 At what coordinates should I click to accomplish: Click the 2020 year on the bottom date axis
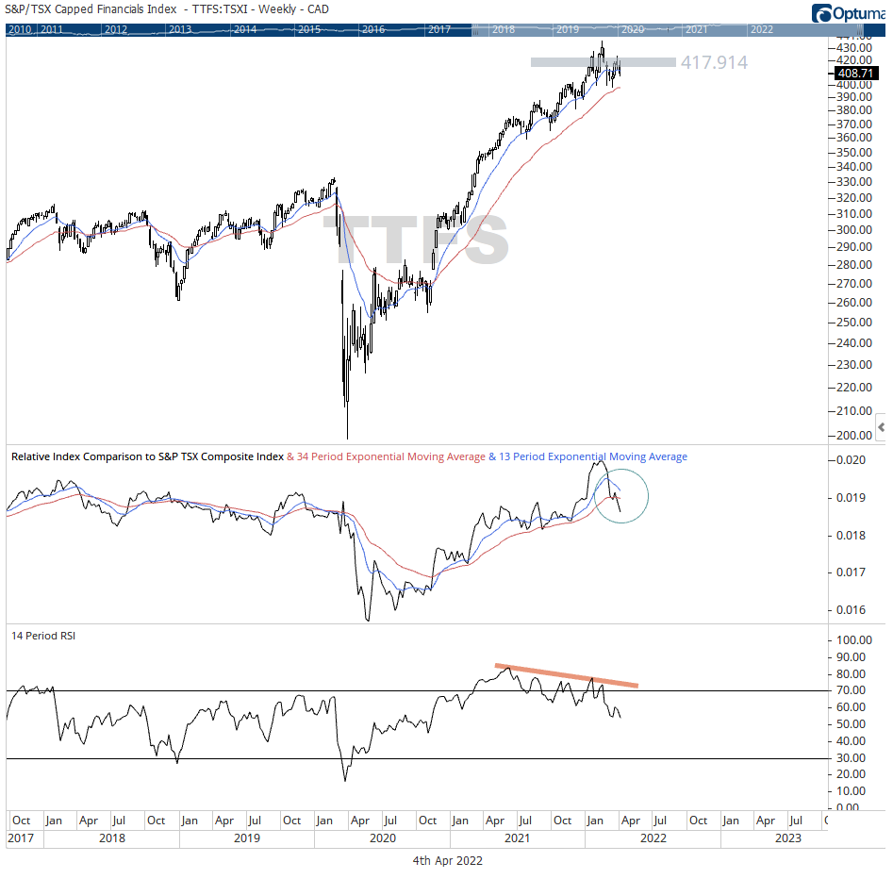(382, 838)
